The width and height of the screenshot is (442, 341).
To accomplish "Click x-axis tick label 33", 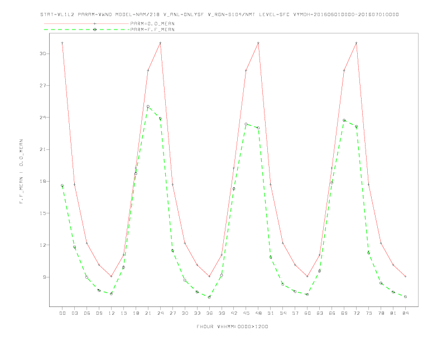I will pos(197,313).
